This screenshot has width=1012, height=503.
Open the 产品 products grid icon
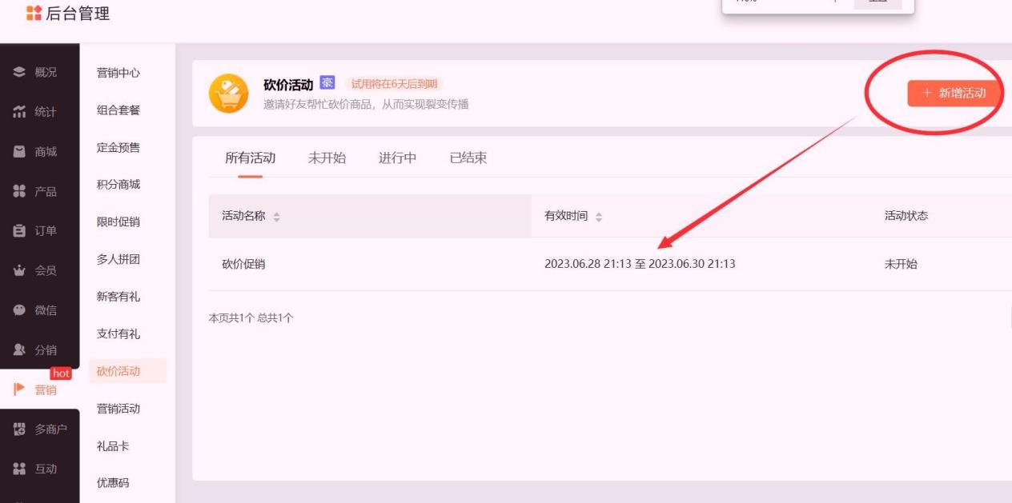(x=19, y=192)
